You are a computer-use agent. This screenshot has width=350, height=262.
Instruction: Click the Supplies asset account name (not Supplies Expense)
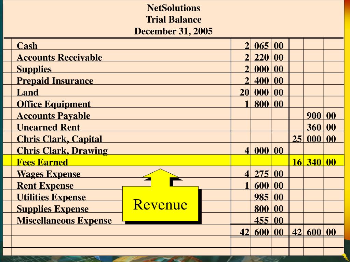click(34, 69)
